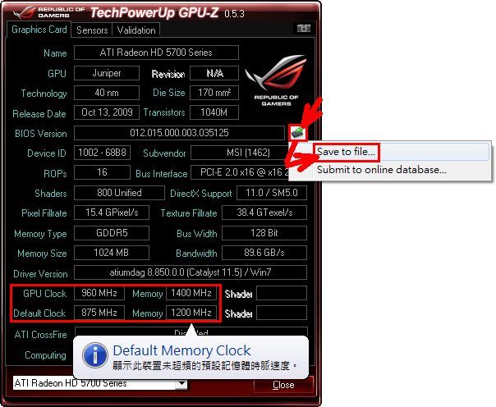Switch to the Sensors tab

92,30
